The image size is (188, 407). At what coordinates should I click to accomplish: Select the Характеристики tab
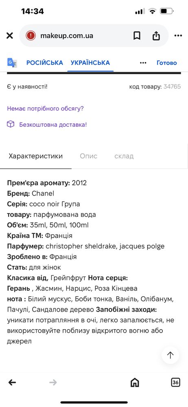(36, 156)
